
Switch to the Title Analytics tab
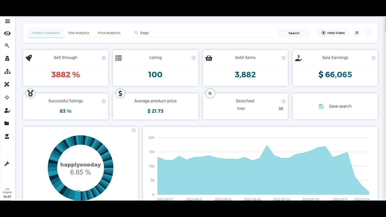point(79,33)
